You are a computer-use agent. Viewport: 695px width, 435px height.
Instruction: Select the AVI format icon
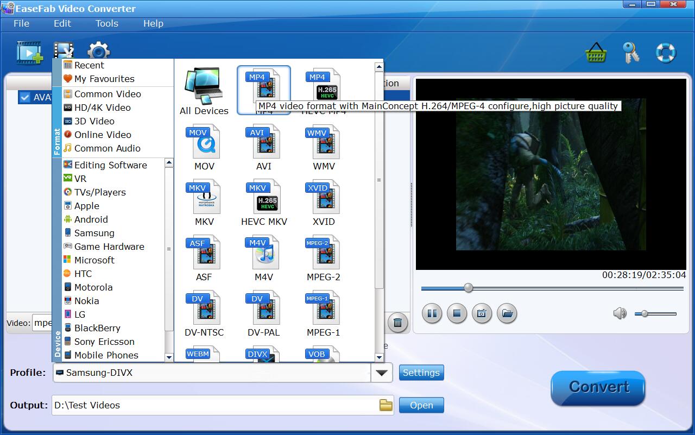[264, 148]
